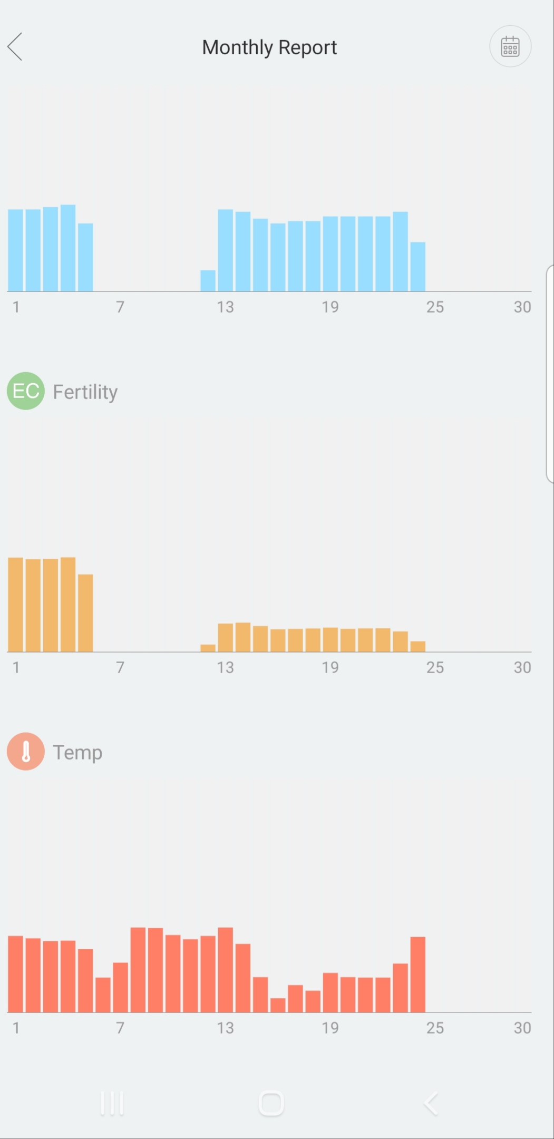The image size is (554, 1139).
Task: Select the last Temp bar on day 24
Action: [x=417, y=975]
